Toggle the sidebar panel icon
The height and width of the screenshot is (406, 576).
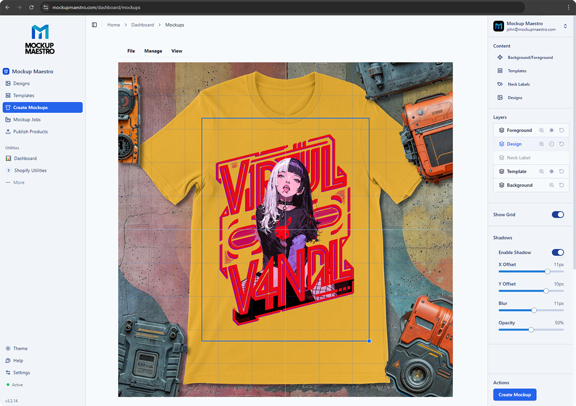94,25
